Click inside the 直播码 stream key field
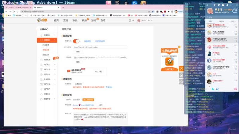239x134 pixels. click(x=100, y=57)
